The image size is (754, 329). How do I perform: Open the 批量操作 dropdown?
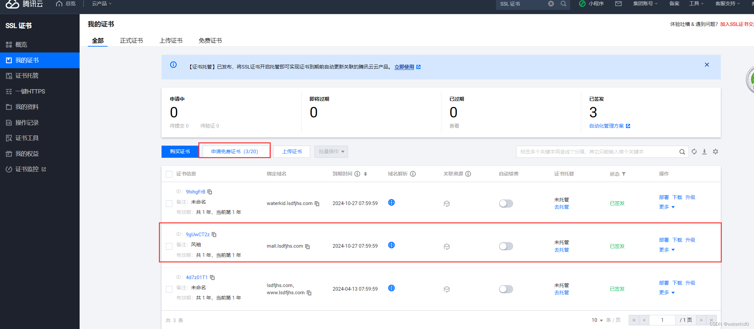[331, 152]
